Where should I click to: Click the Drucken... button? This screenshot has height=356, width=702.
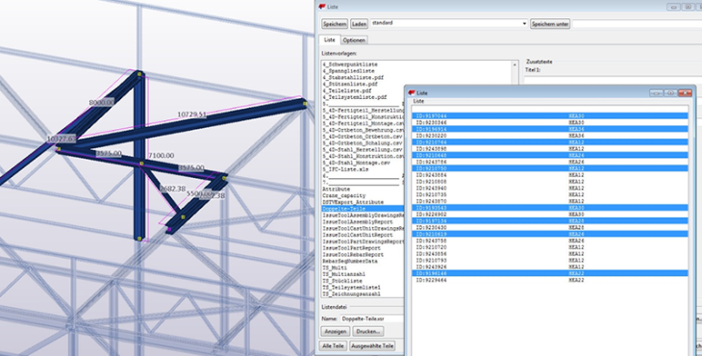click(x=368, y=331)
